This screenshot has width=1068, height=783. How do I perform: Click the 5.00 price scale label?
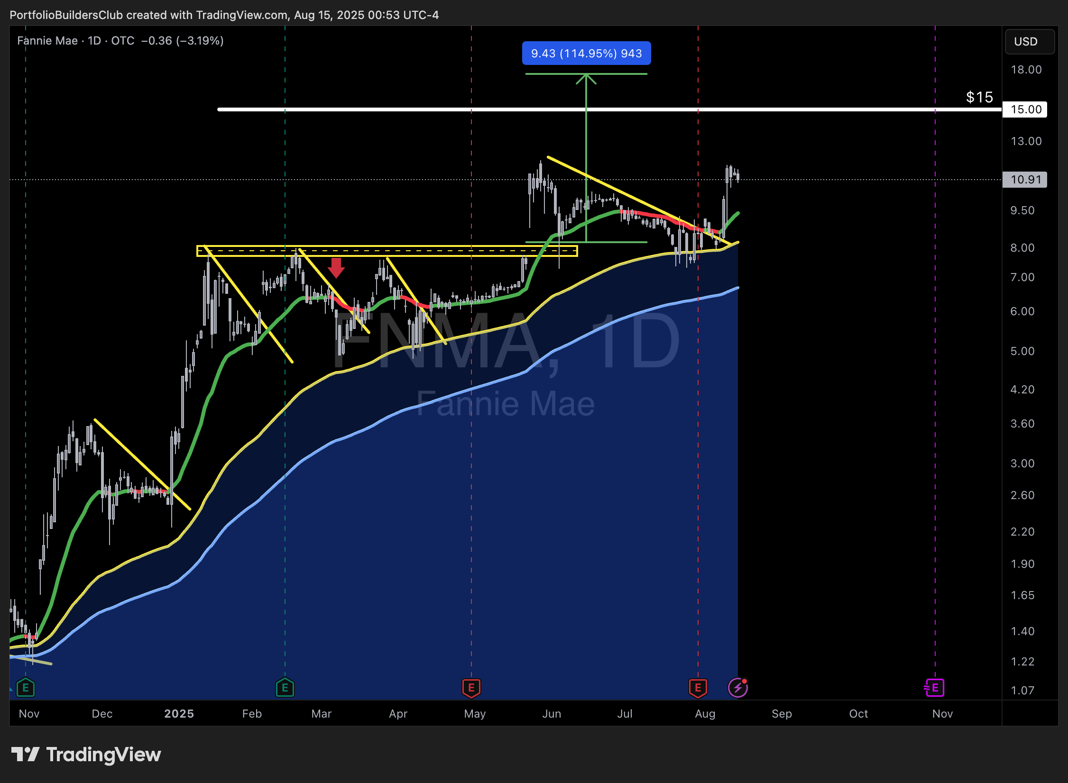[x=1022, y=351]
